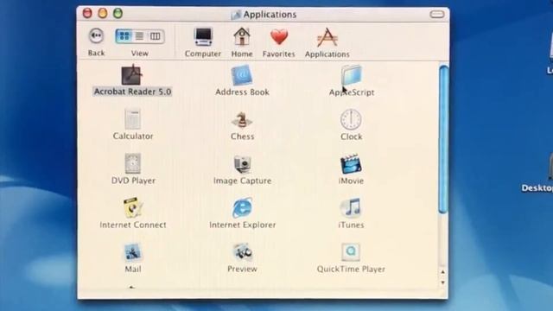Select the Desktop item on the desktop
This screenshot has width=553, height=311.
(537, 173)
